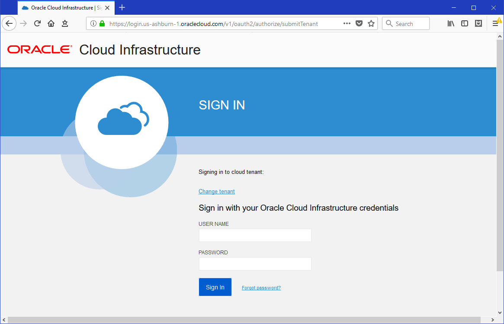Open the Firefox hamburger menu

pyautogui.click(x=496, y=23)
